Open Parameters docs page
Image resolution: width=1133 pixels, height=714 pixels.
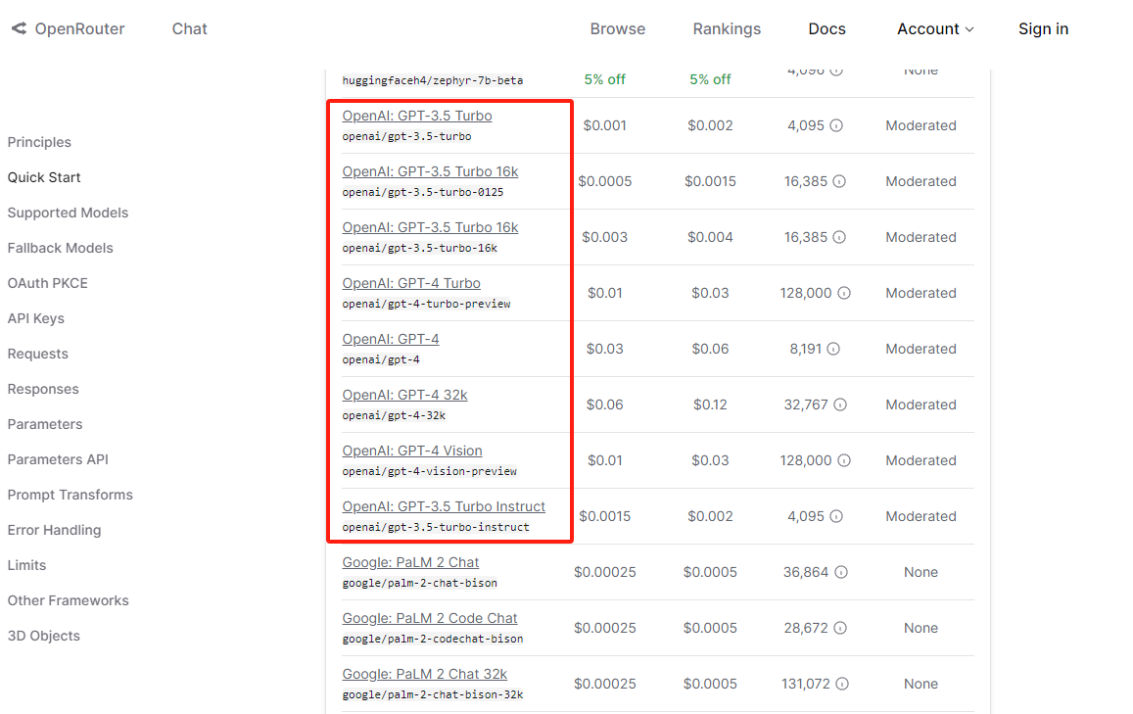[x=45, y=424]
